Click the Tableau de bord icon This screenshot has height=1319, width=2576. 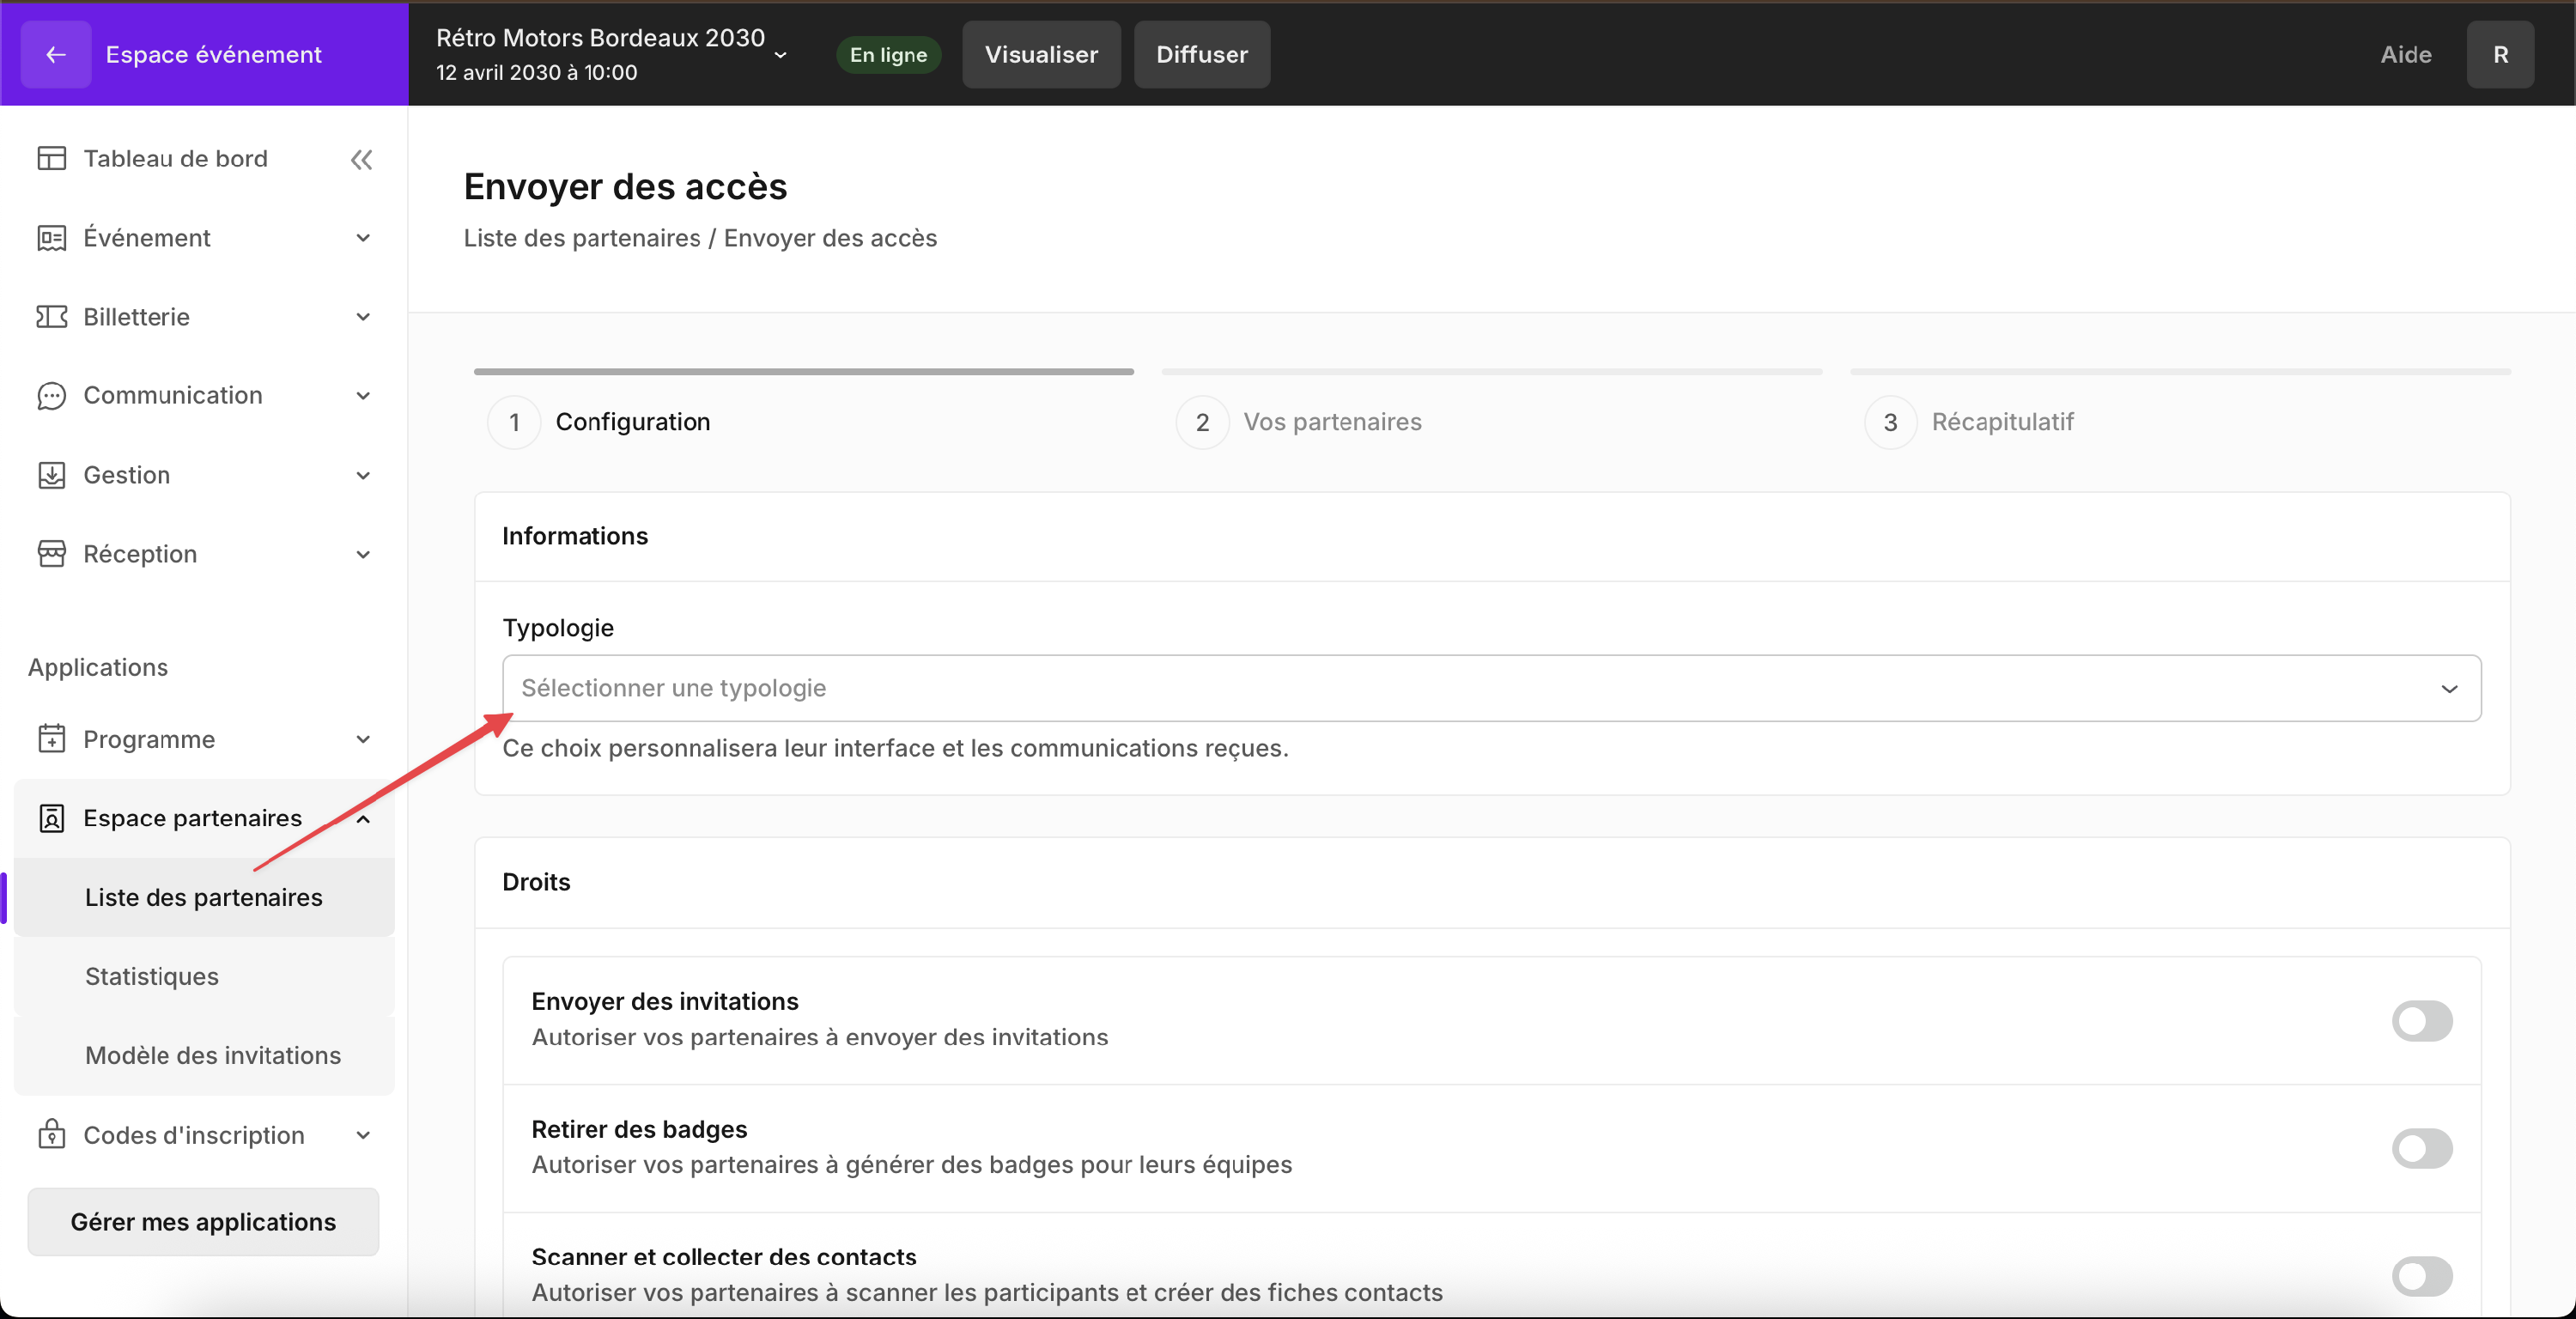click(51, 158)
